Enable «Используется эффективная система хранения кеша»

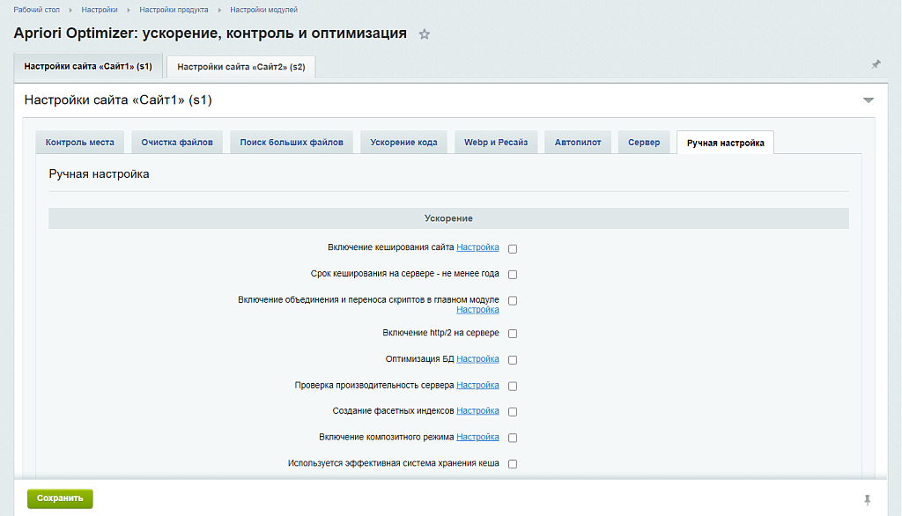point(512,462)
